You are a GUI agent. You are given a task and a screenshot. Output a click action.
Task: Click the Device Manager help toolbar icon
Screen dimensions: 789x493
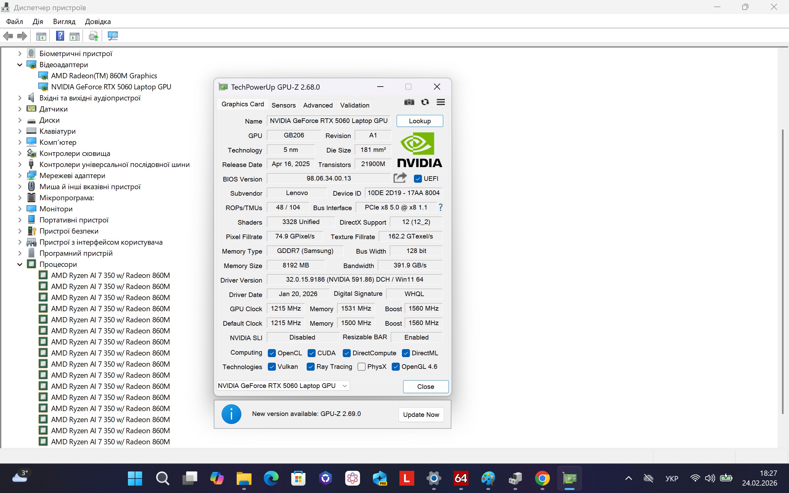60,36
